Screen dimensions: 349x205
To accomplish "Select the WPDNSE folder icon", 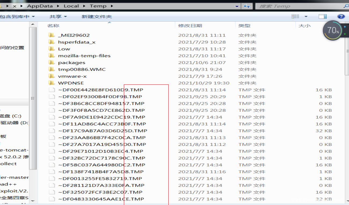I will pyautogui.click(x=51, y=83).
